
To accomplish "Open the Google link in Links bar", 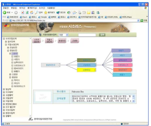I will point(42,17).
